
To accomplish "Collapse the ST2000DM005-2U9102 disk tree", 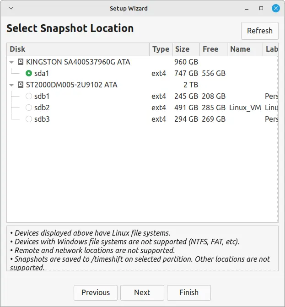I will (11, 85).
